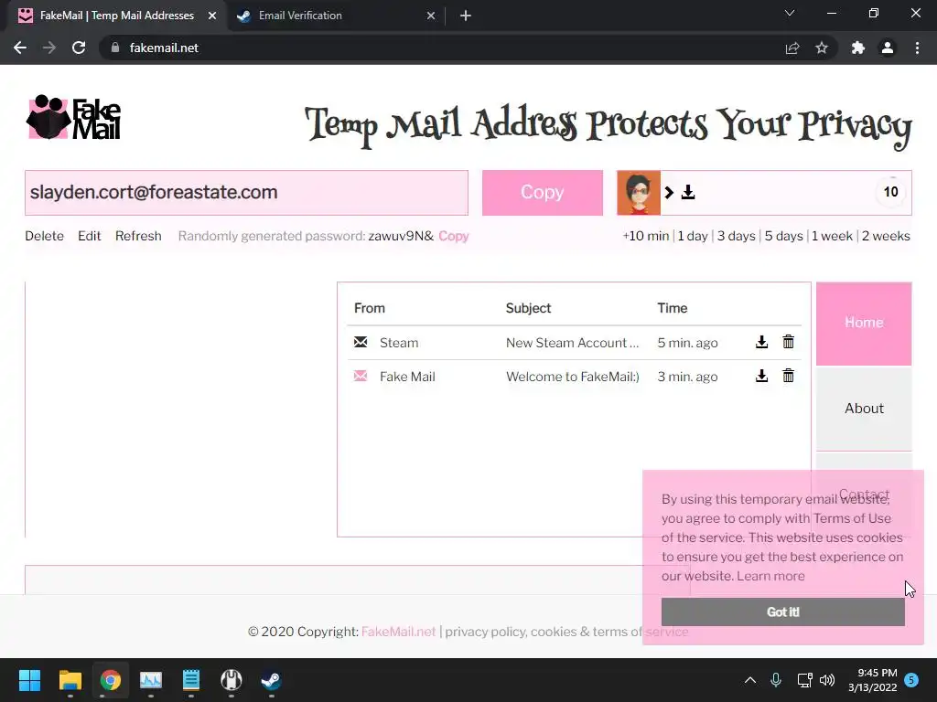Bookmark this page with the star
Viewport: 937px width, 702px height.
click(x=822, y=48)
